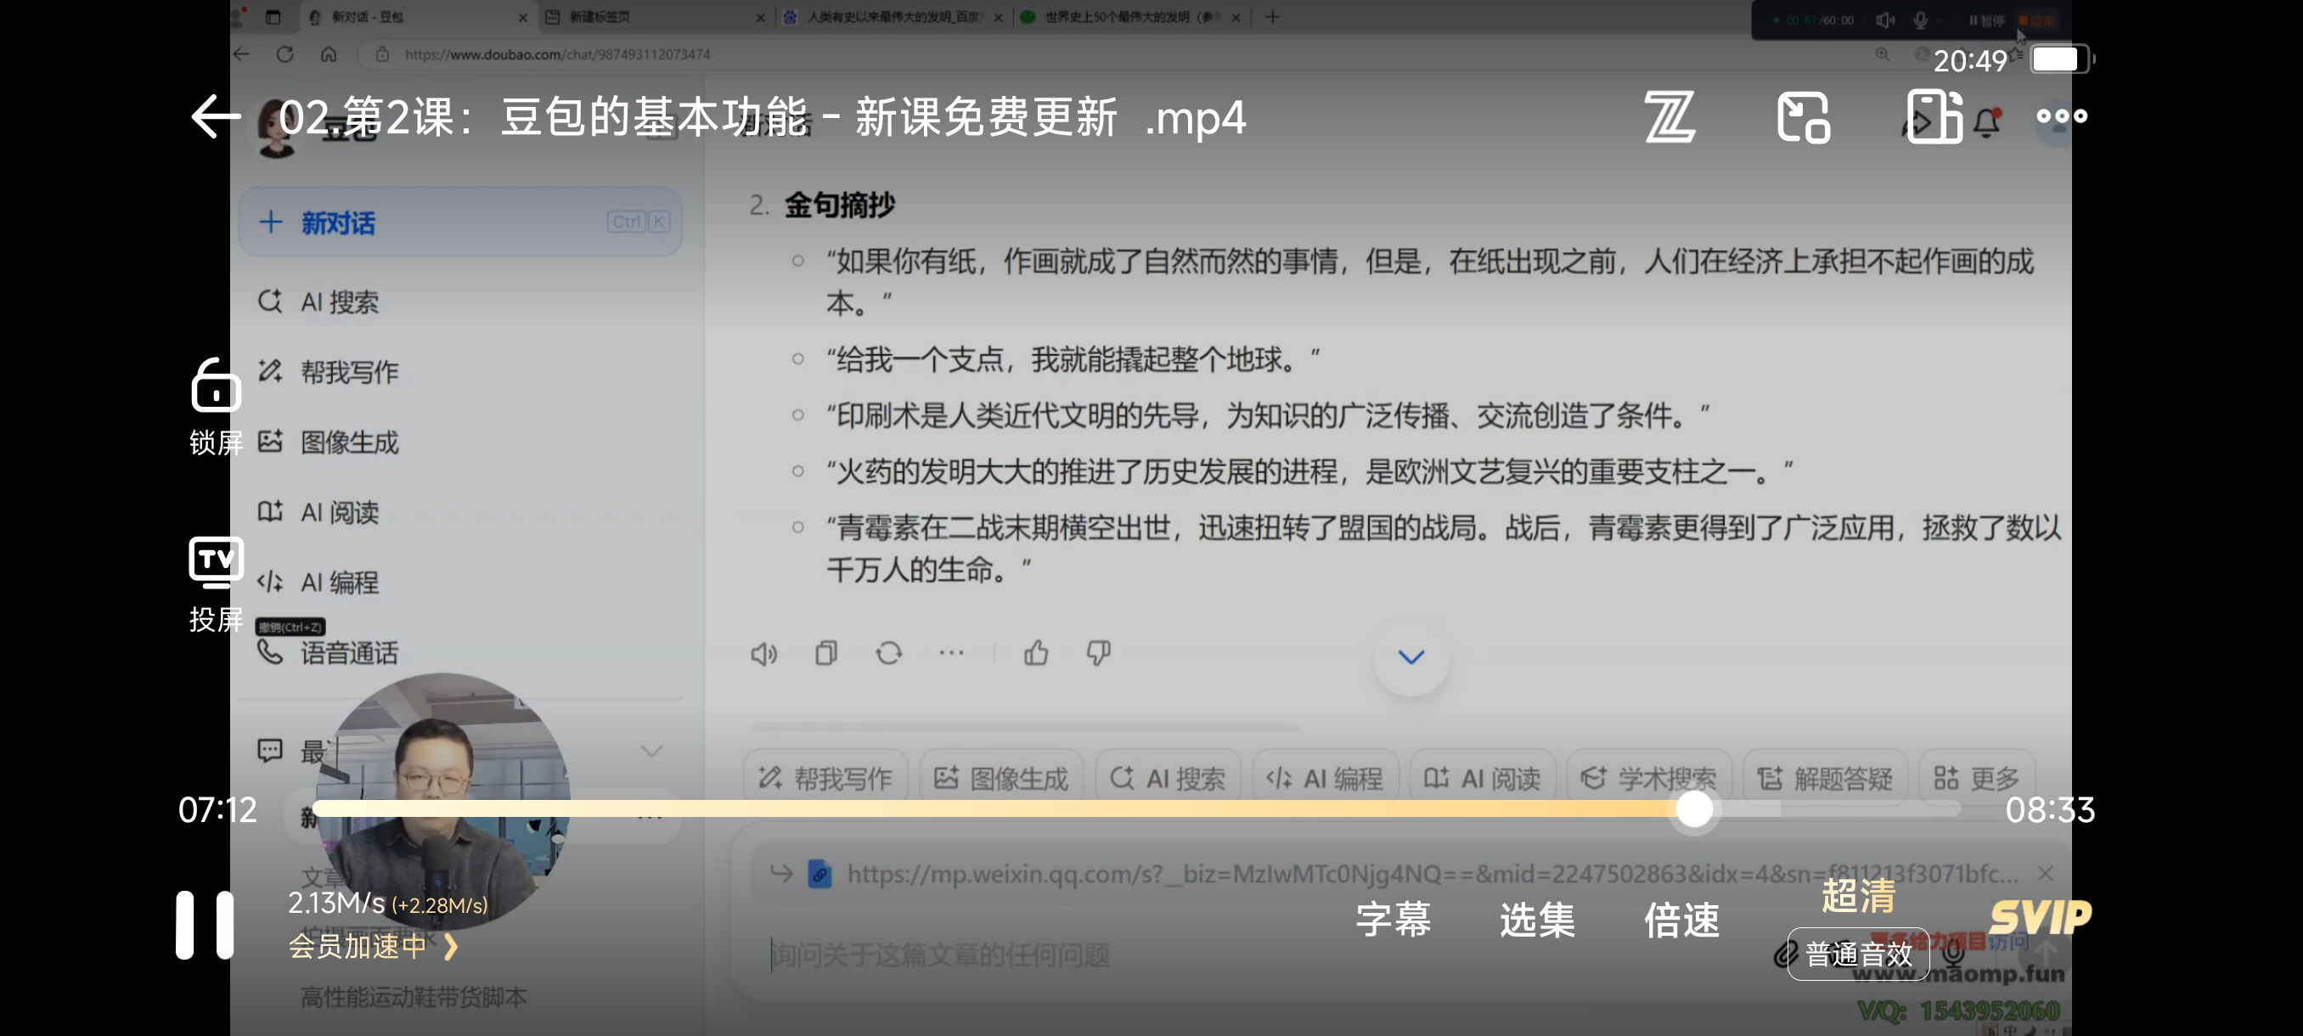Open AI 搜索 in the sidebar
This screenshot has height=1036, width=2303.
pos(318,302)
